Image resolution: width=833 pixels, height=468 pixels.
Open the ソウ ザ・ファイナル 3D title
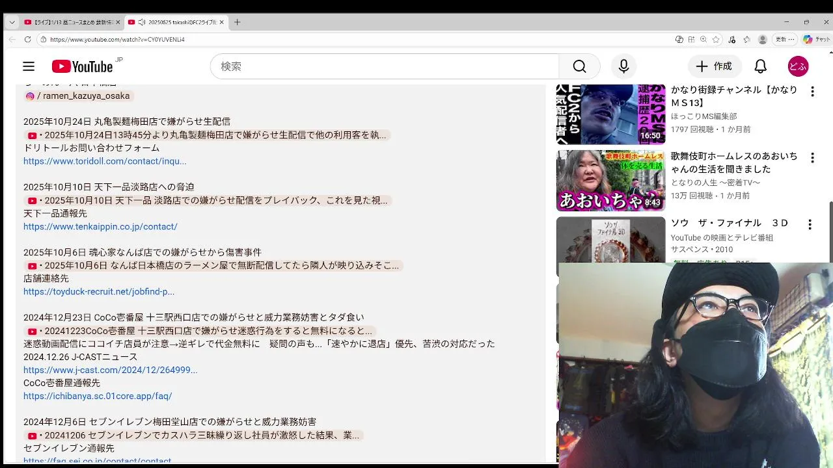pyautogui.click(x=730, y=223)
